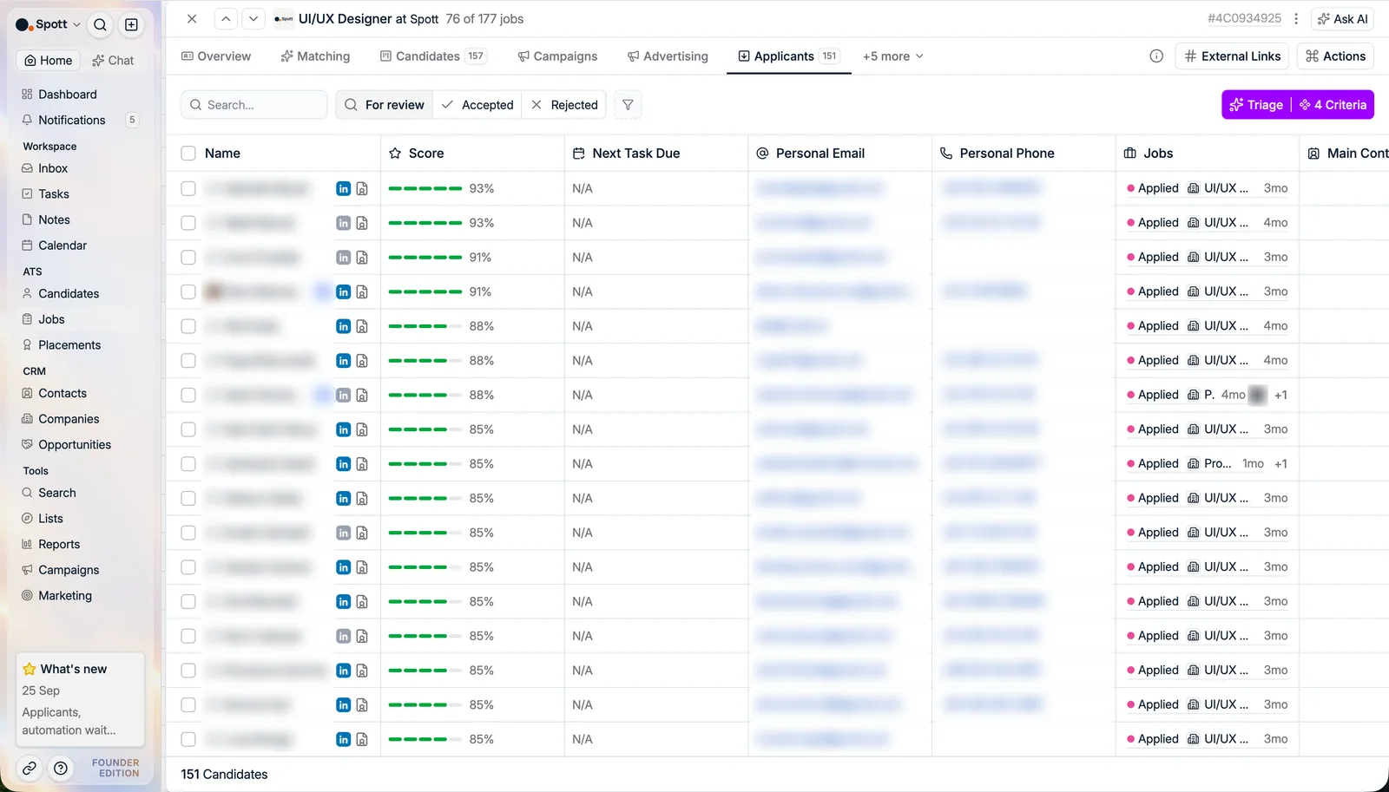Open Notifications in the sidebar
This screenshot has height=792, width=1389.
coord(71,121)
